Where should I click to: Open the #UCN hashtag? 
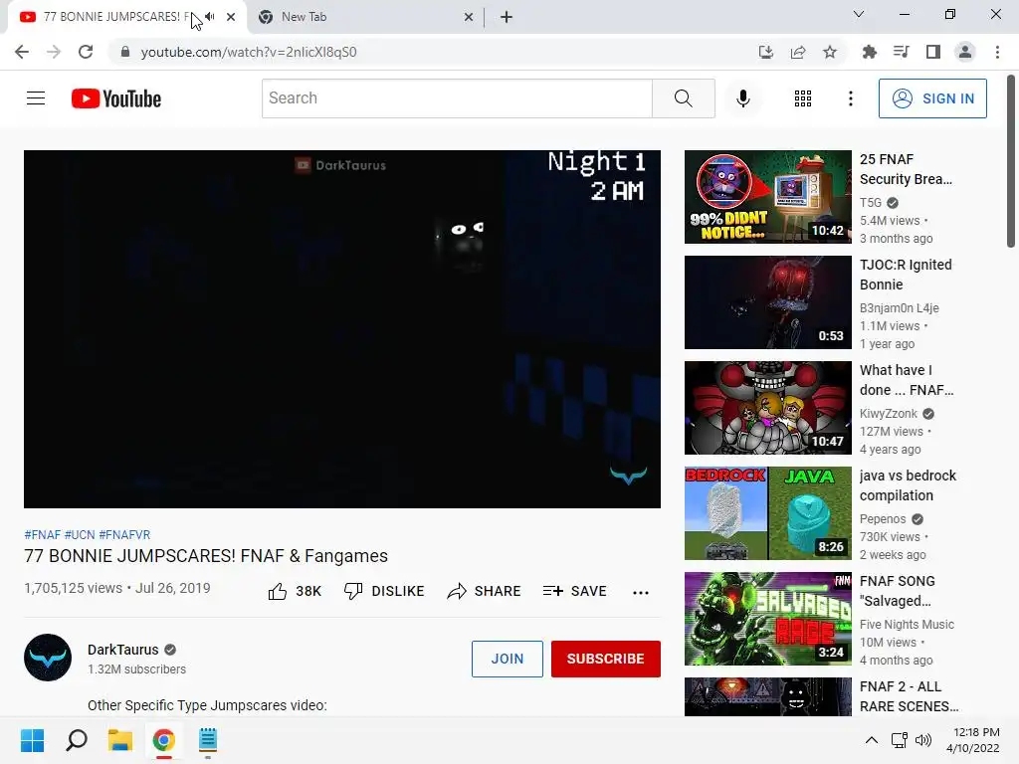pyautogui.click(x=80, y=534)
